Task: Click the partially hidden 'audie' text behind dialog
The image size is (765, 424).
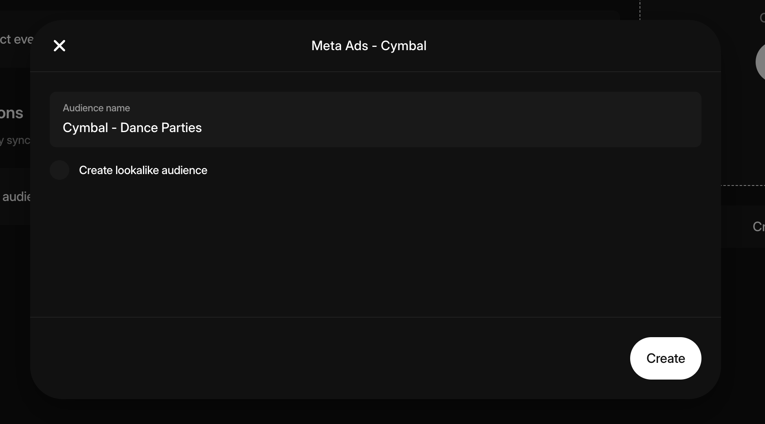Action: 16,197
